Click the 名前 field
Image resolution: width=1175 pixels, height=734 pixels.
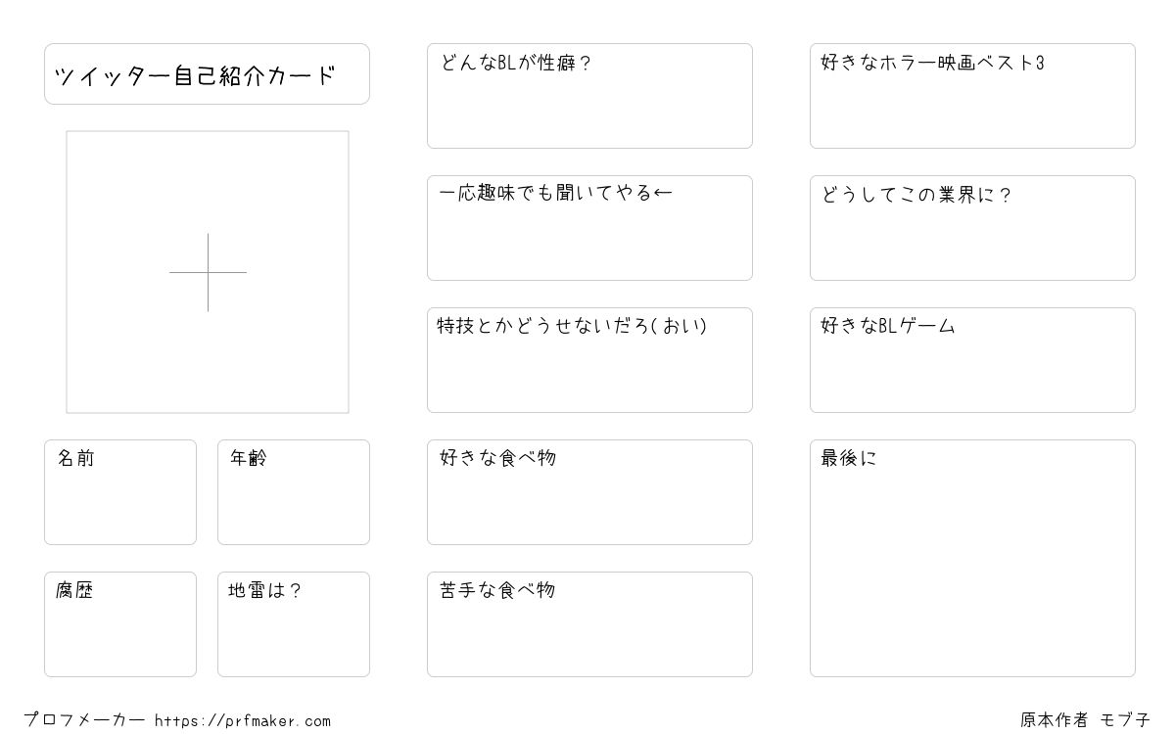(x=120, y=492)
